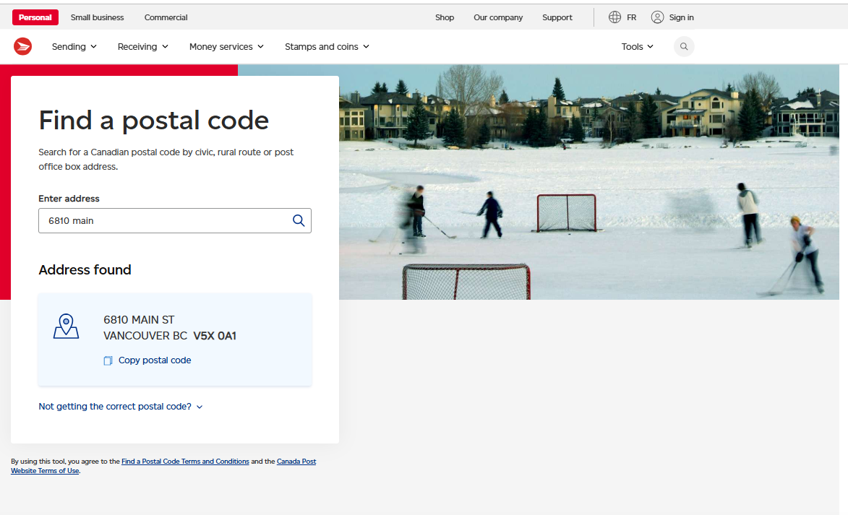This screenshot has width=848, height=515.
Task: Click the 'Enter address' label
Action: coord(69,199)
